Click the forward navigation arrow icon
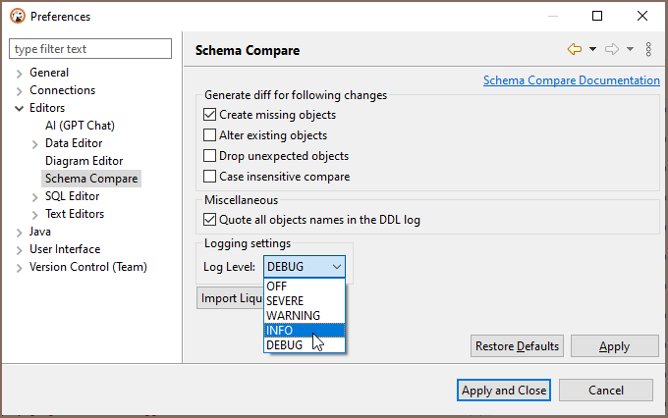Viewport: 668px width, 418px height. [x=612, y=49]
